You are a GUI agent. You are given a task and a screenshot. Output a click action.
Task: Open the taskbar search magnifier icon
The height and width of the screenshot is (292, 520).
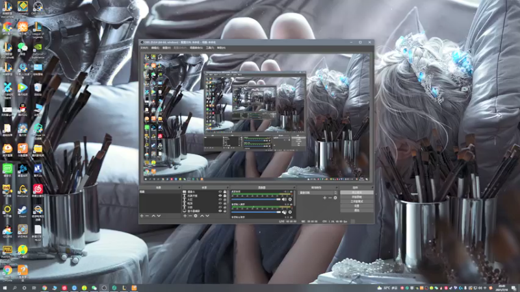(14, 288)
